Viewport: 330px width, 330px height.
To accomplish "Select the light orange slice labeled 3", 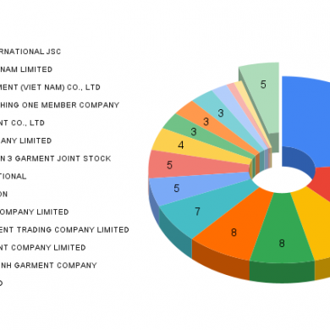I will click(210, 123).
